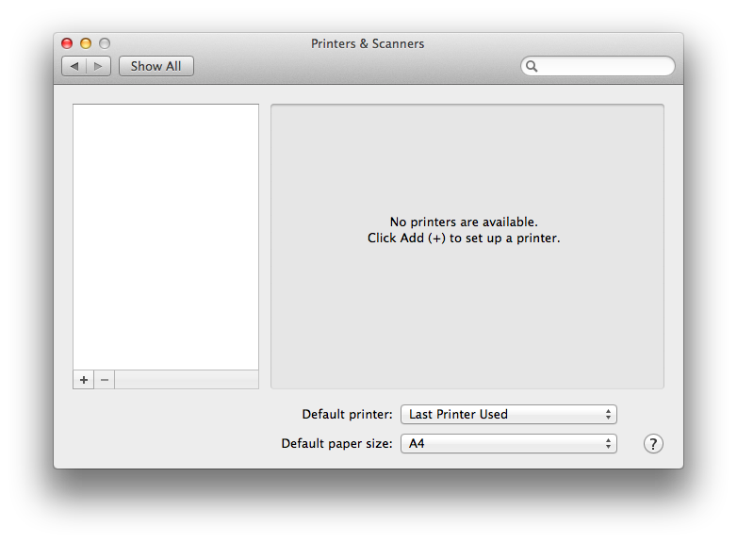Go forward using the right arrow button
Screen dimensions: 737x543
pyautogui.click(x=100, y=66)
